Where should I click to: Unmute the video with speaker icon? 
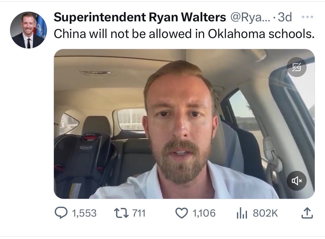click(297, 181)
